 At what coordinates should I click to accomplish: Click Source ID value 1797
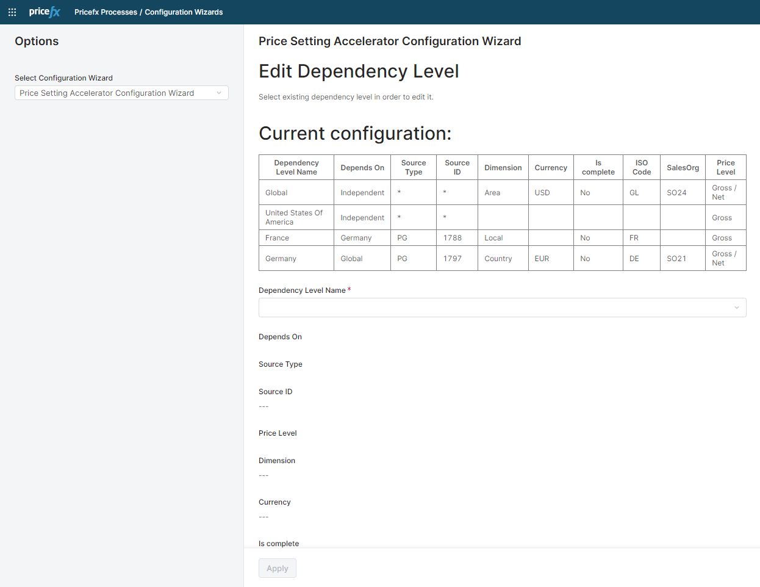(453, 259)
